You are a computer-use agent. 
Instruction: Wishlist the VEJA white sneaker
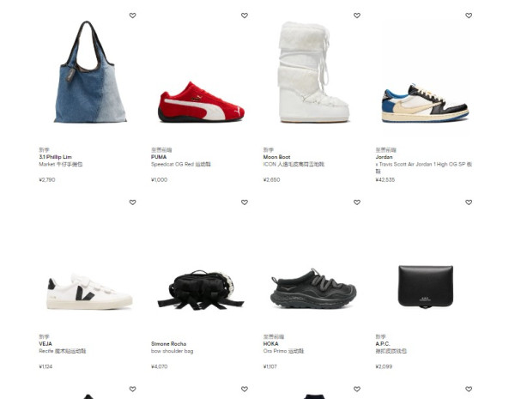pyautogui.click(x=132, y=203)
